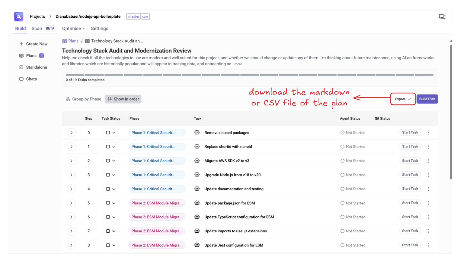The image size is (460, 262).
Task: Enable Group by Phase view
Action: [x=84, y=99]
